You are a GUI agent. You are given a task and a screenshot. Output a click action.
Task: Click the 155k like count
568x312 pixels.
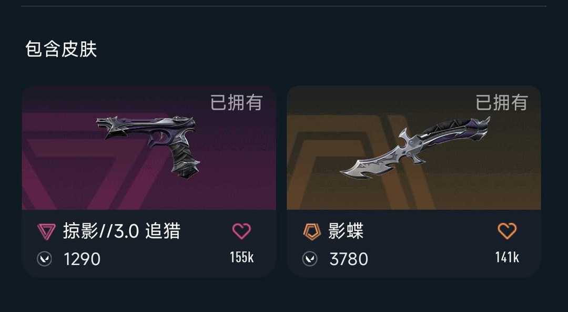(241, 257)
